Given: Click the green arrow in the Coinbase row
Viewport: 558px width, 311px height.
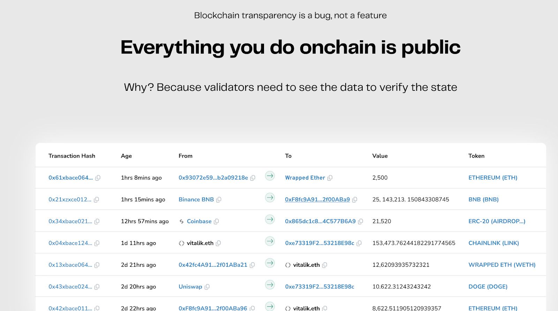Looking at the screenshot, I should 270,220.
